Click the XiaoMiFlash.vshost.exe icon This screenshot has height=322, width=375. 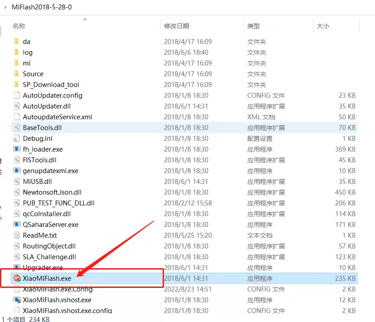17,300
